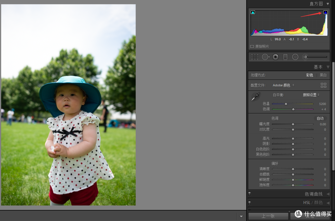Select the red eye correction tool
The width and height of the screenshot is (335, 221).
(x=276, y=57)
